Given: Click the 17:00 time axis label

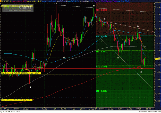Looking at the screenshot, I should coord(63,109).
